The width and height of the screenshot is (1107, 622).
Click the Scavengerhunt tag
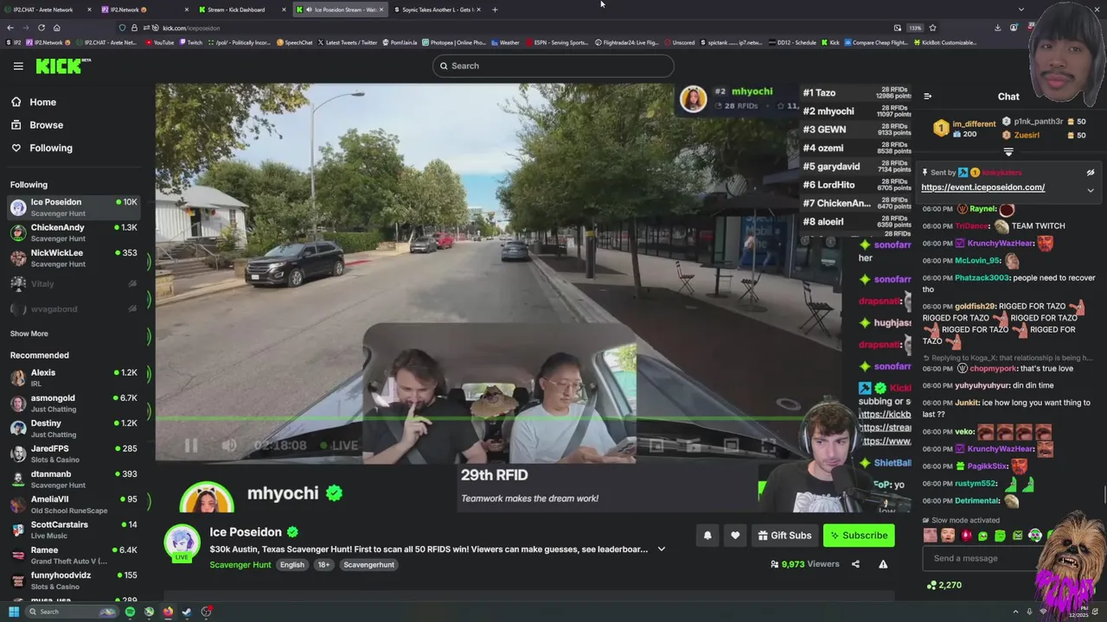(x=369, y=565)
